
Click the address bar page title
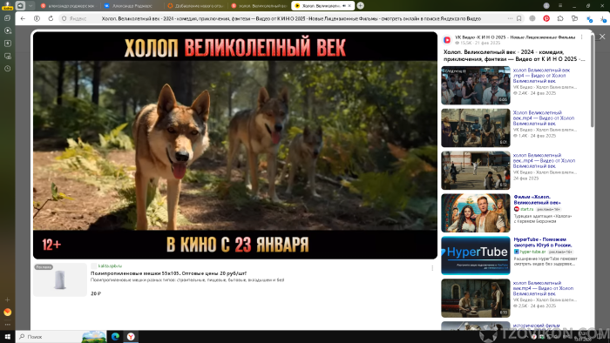291,18
